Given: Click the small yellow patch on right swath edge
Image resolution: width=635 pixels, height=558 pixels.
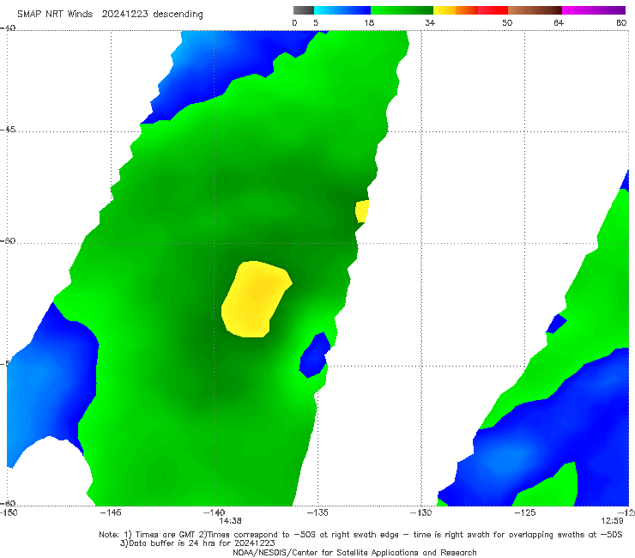Looking at the screenshot, I should 362,211.
